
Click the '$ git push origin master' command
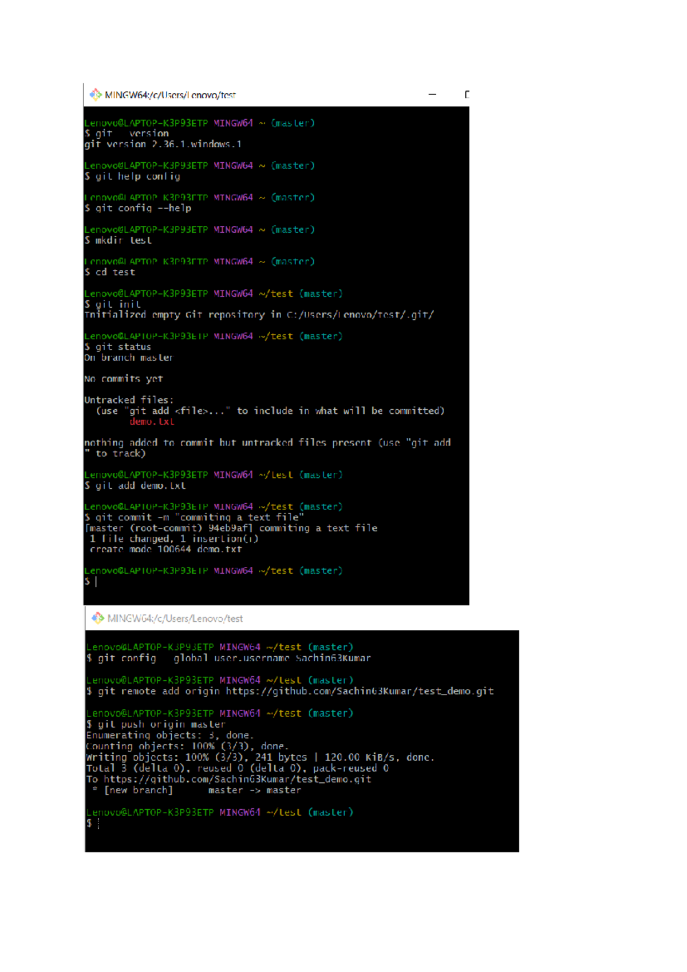click(x=156, y=724)
